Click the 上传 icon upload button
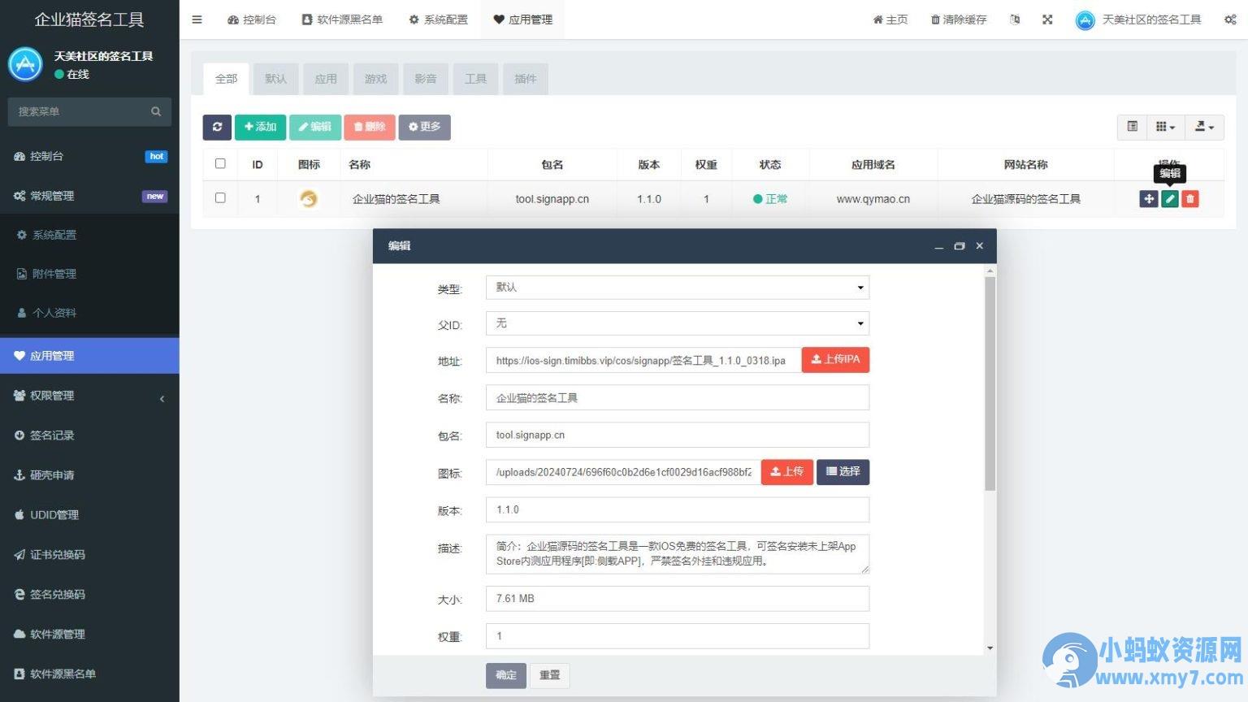1248x702 pixels. tap(786, 471)
